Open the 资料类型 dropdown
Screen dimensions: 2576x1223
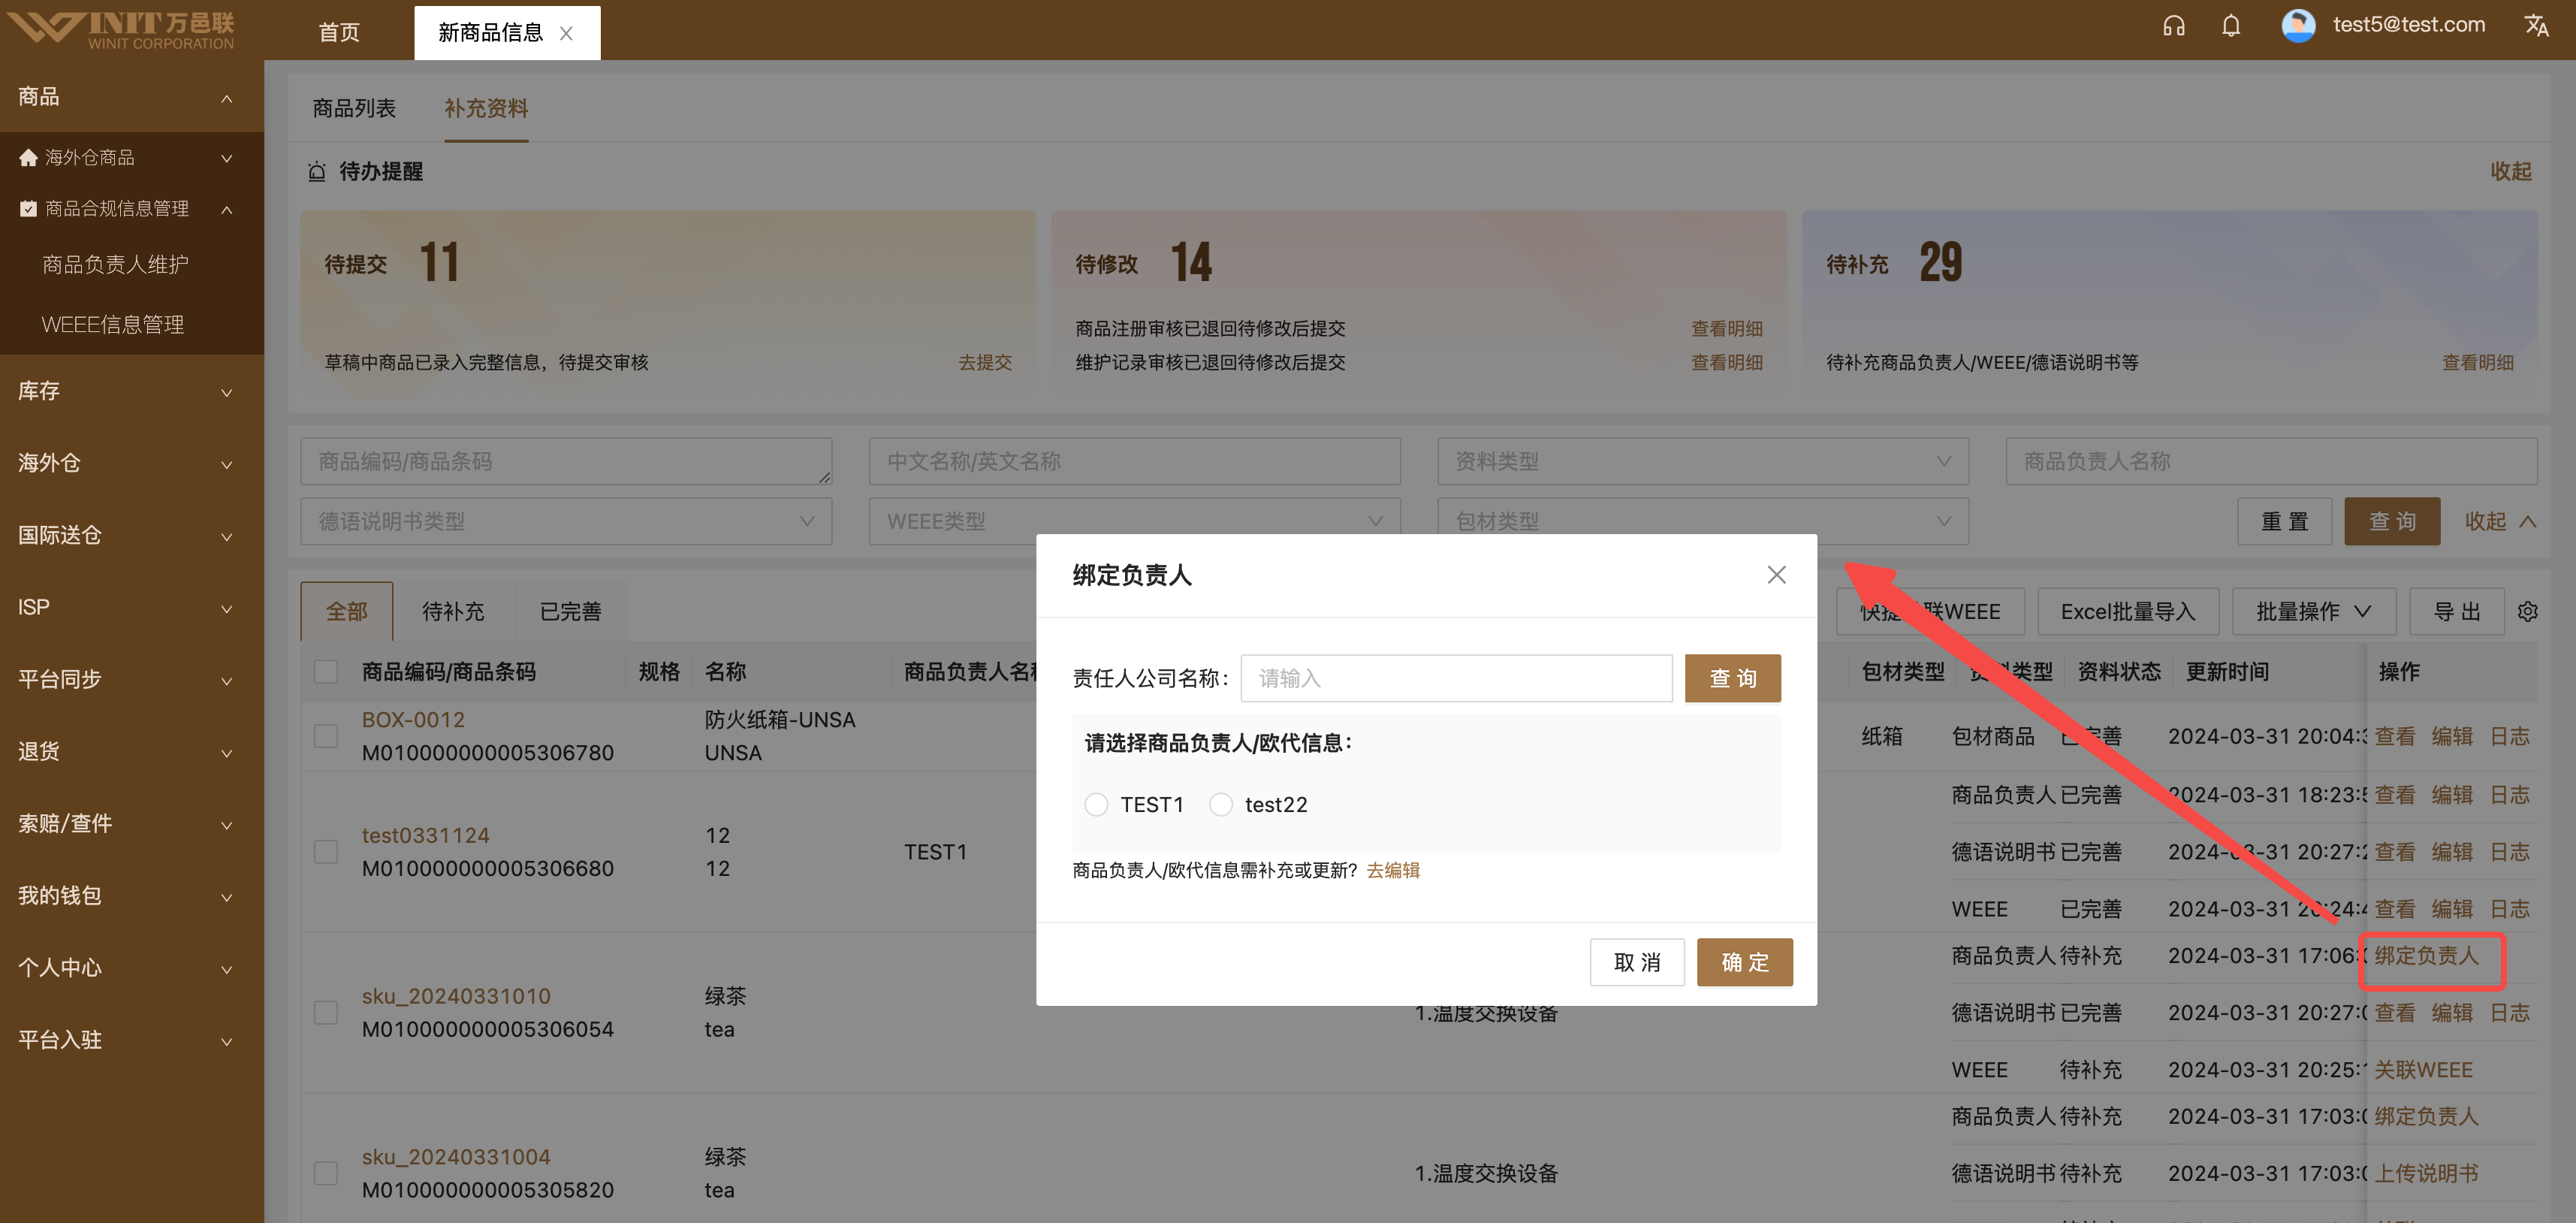(1702, 461)
